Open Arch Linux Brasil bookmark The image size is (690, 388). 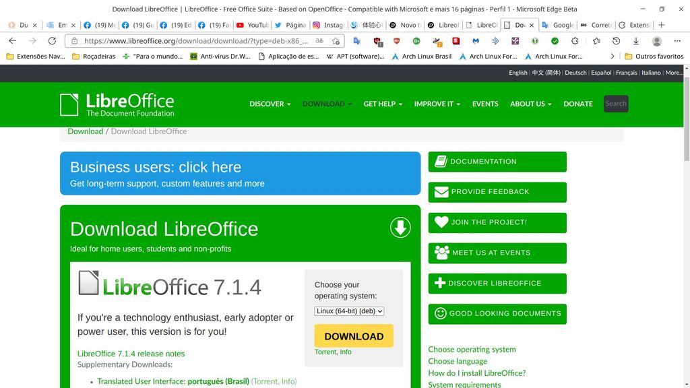[x=421, y=57]
